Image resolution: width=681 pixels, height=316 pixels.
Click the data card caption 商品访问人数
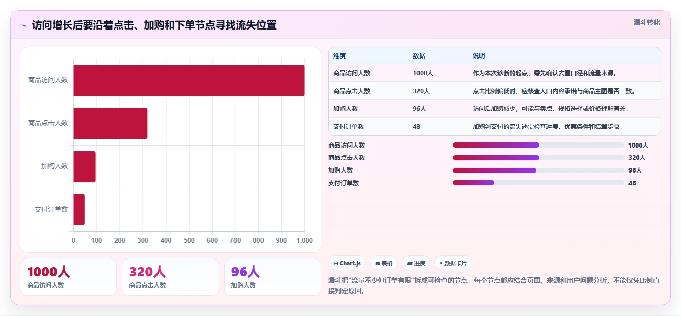45,285
